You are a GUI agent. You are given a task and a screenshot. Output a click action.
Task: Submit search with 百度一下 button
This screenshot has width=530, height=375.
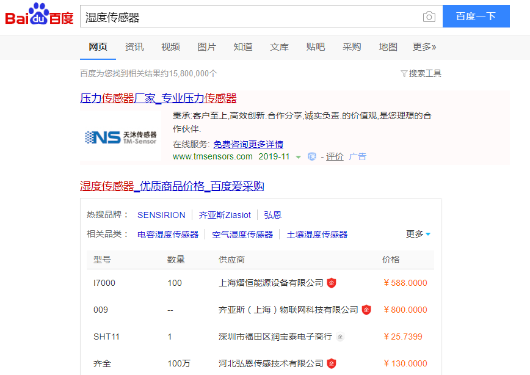tap(476, 16)
